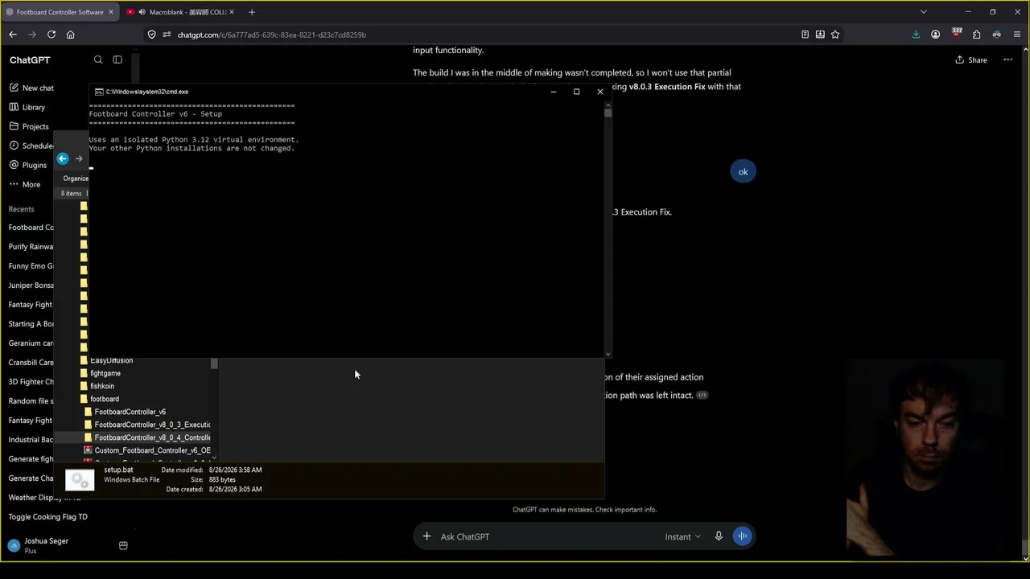Go to browser home page
Screen dimensions: 1030x579
coord(71,35)
